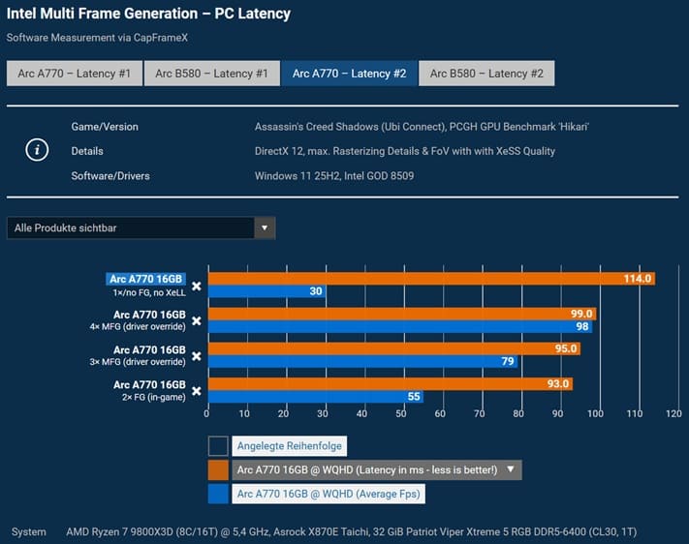Switch to Arc A770 – Latency #1 tab
Viewport: 689px width, 544px height.
click(x=74, y=74)
